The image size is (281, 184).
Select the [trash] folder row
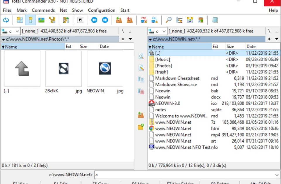tap(214, 72)
